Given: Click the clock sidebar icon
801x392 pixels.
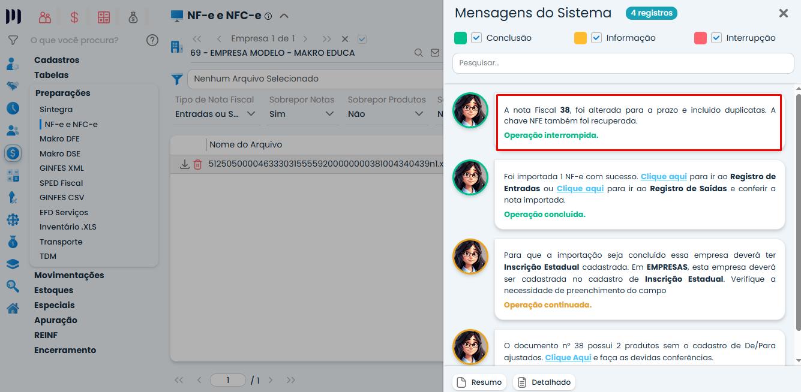Looking at the screenshot, I should [13, 108].
